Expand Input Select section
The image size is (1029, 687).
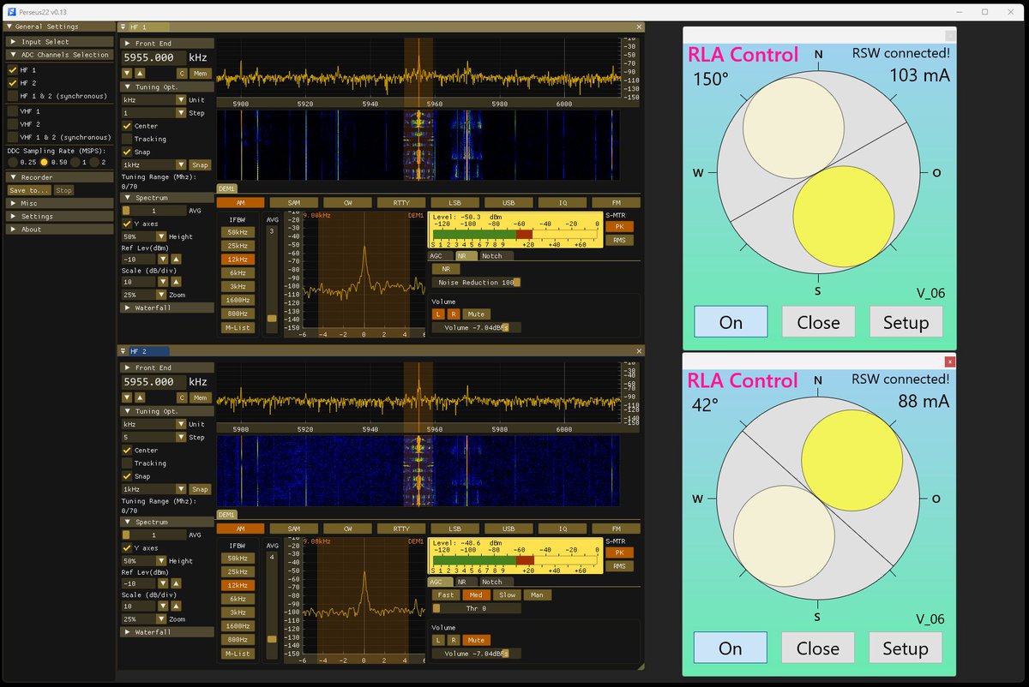pos(59,41)
